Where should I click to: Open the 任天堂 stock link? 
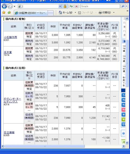pos(8,52)
